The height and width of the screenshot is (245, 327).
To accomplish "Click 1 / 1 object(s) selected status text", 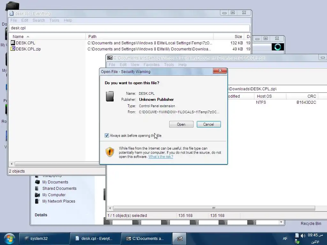I will [x=127, y=215].
